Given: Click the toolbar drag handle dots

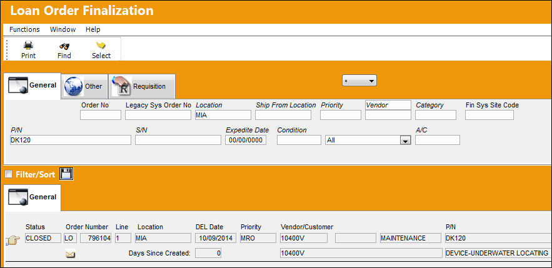Looking at the screenshot, I should click(x=6, y=49).
